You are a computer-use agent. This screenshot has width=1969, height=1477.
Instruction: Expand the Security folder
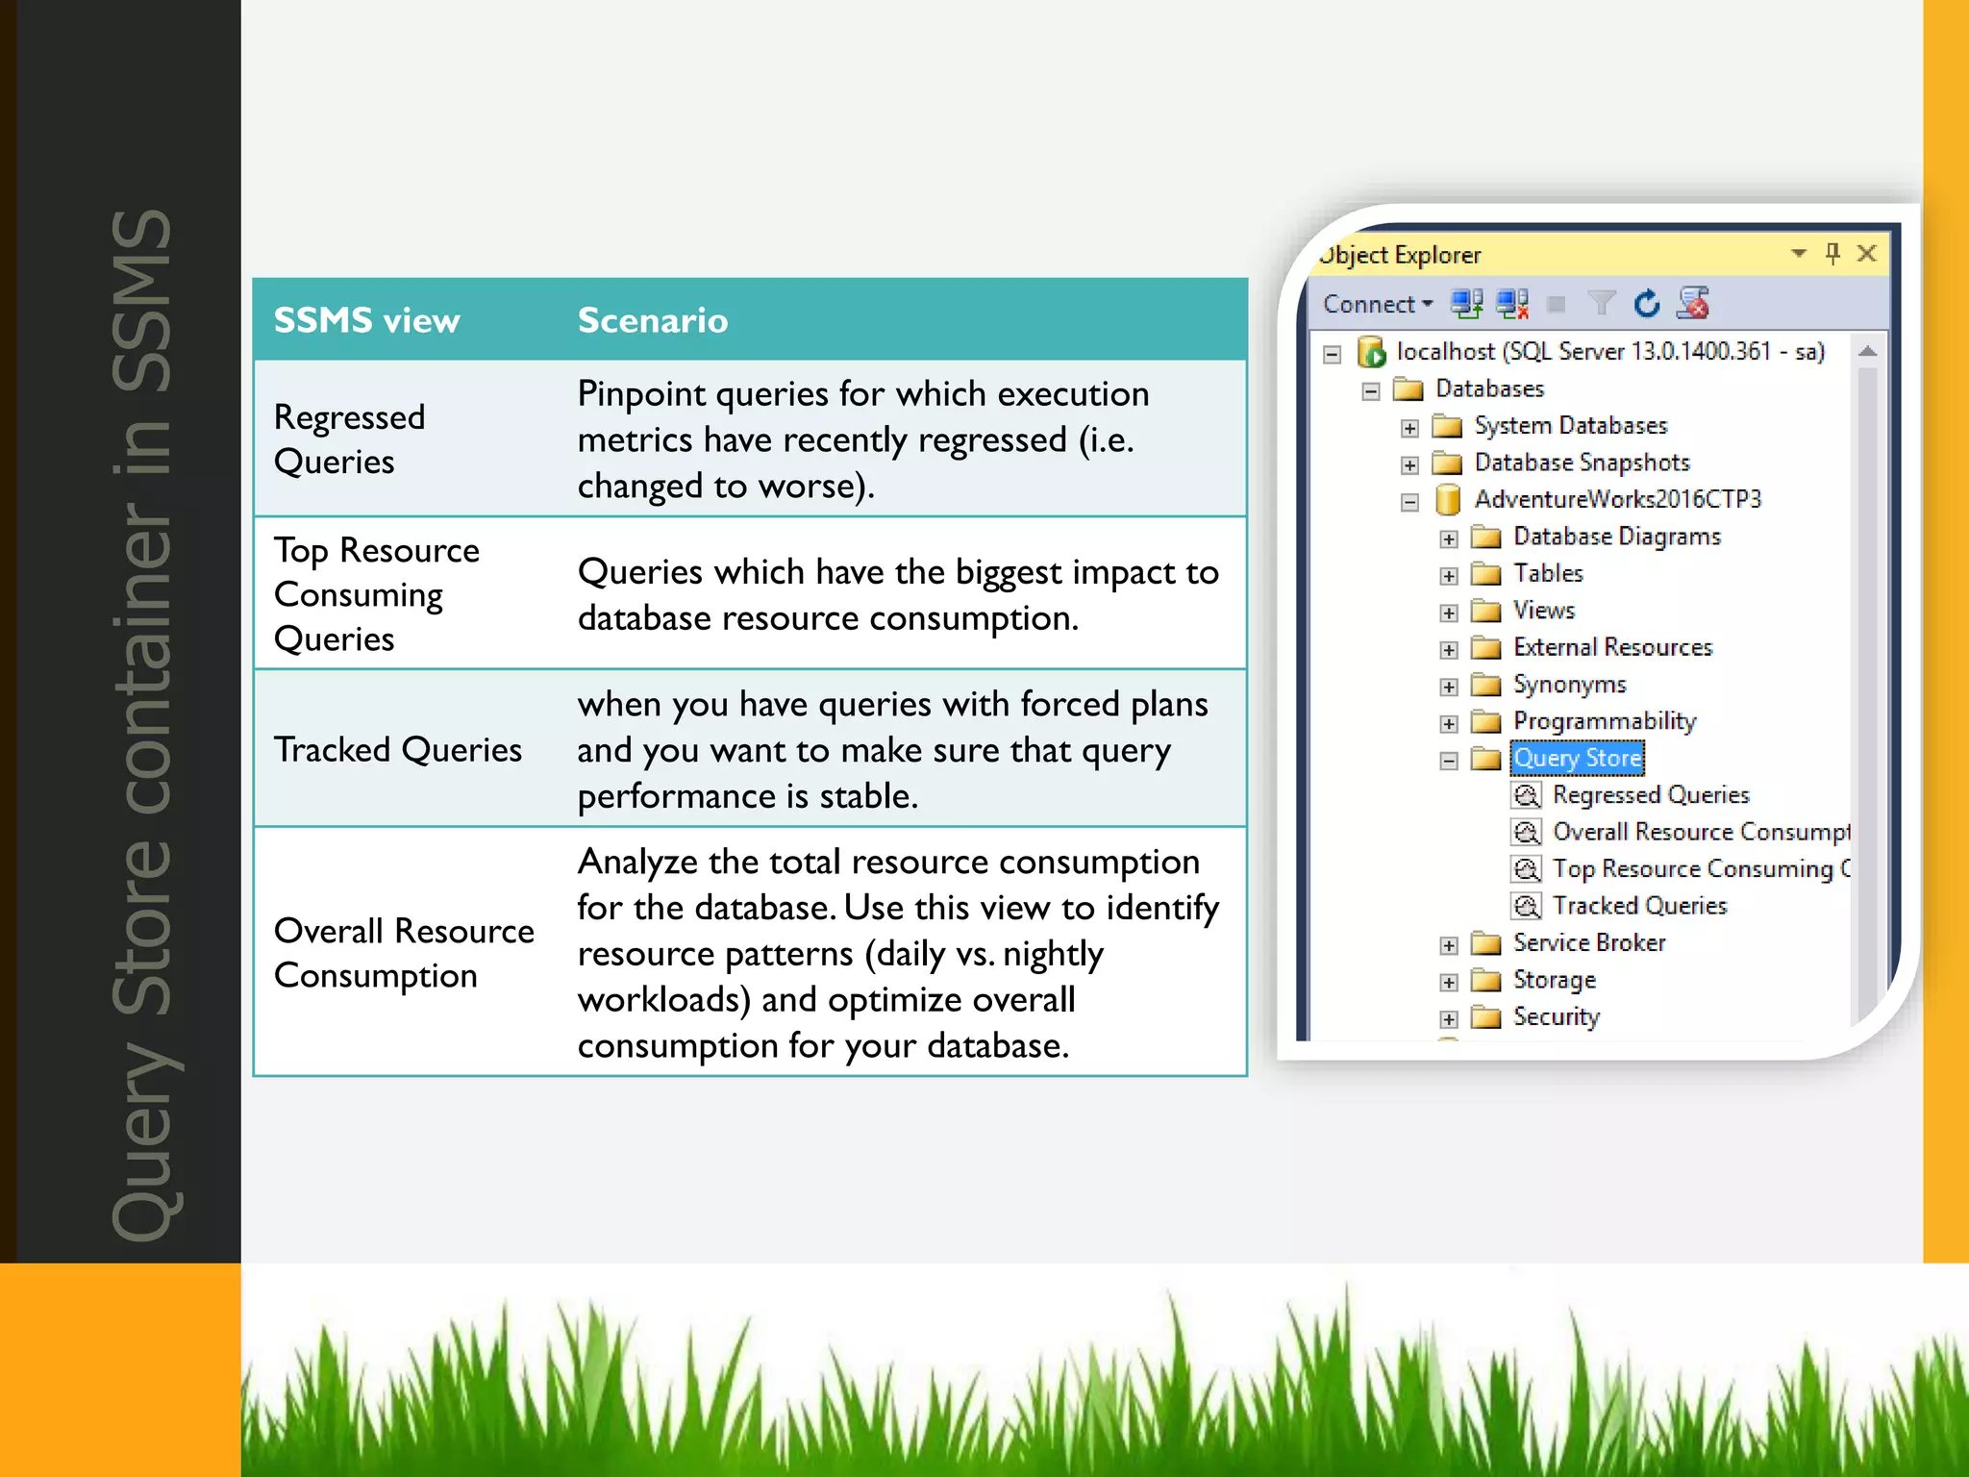coord(1449,1019)
